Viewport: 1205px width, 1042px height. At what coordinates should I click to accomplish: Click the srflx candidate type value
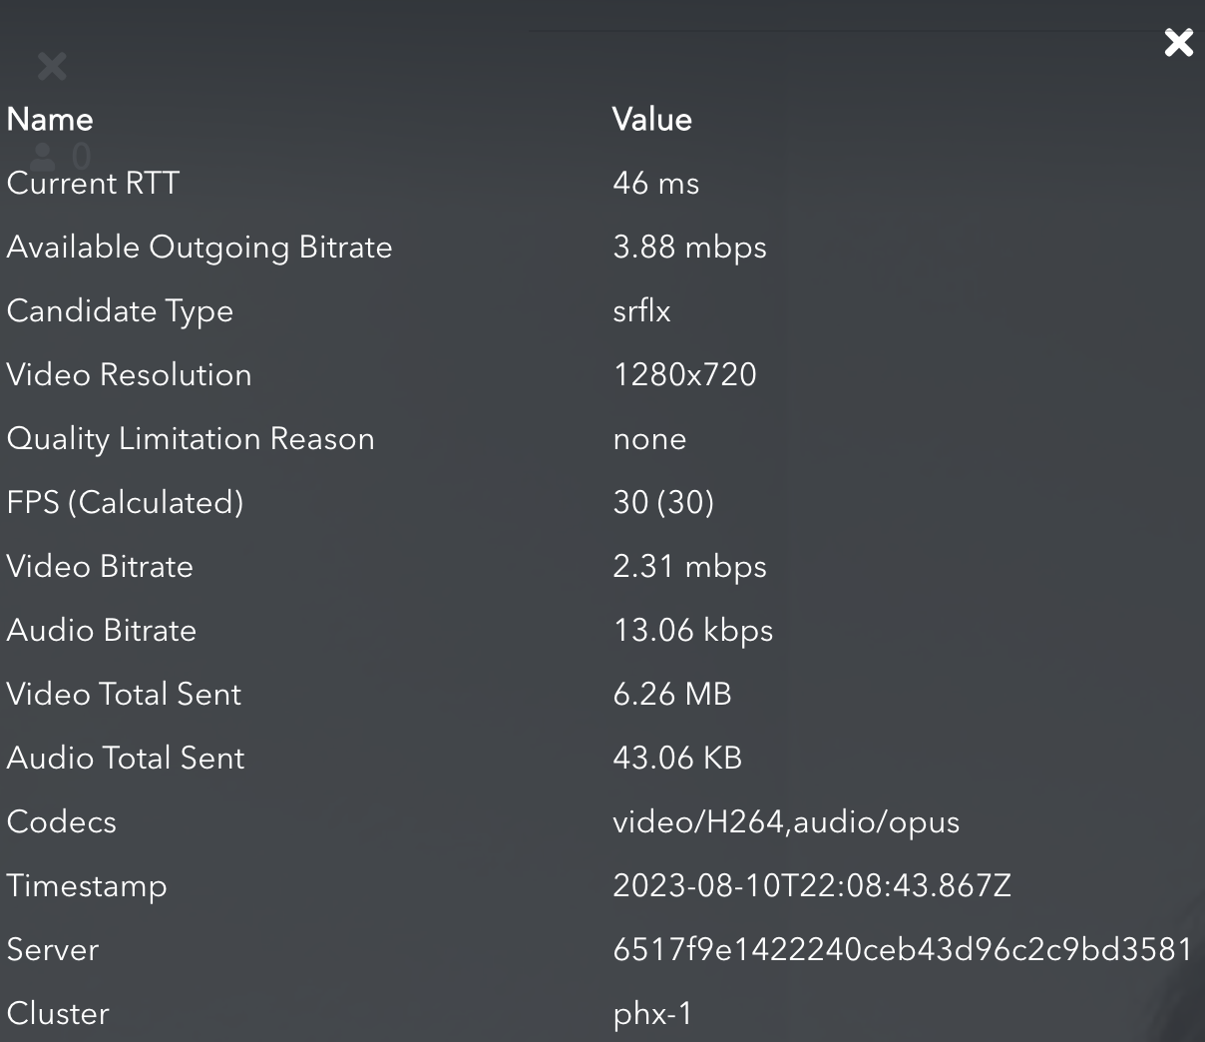coord(641,311)
